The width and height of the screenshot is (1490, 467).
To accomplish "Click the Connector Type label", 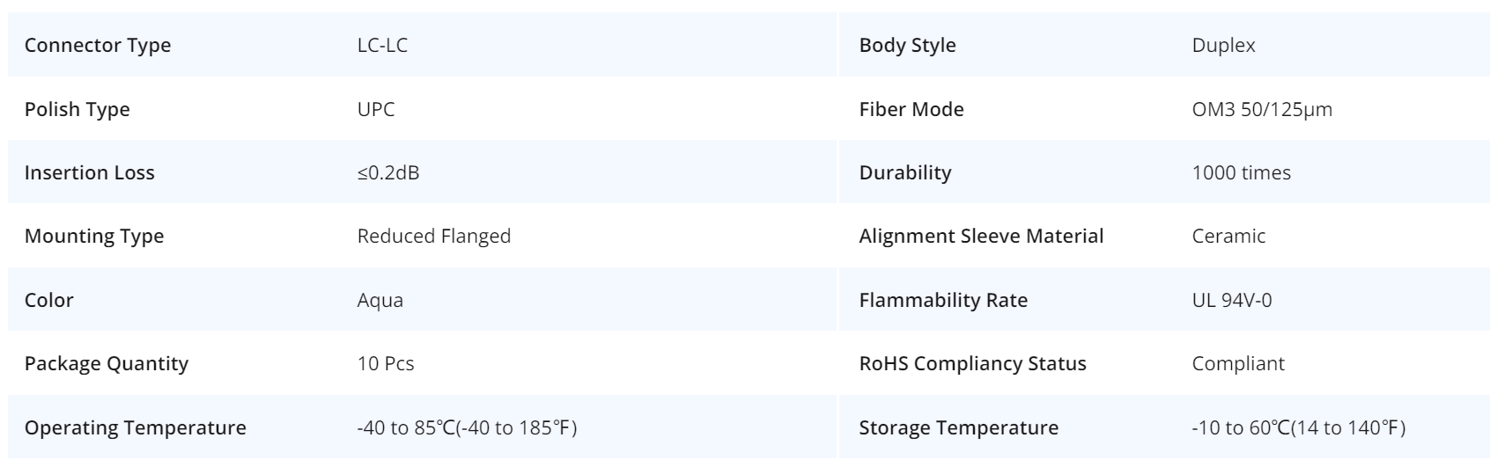I will 98,46.
